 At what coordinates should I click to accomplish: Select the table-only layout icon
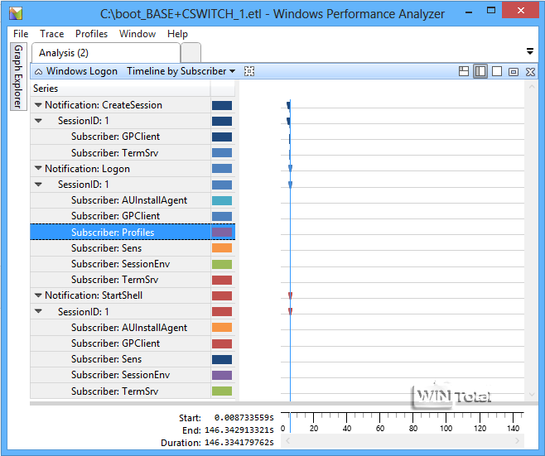click(497, 71)
